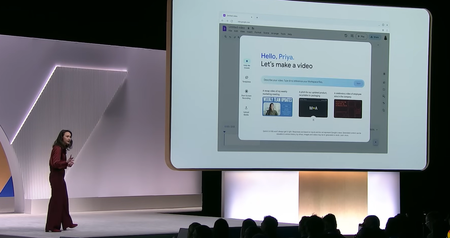Open the Scene menu
Image resolution: width=450 pixels, height=238 pixels.
266,33
